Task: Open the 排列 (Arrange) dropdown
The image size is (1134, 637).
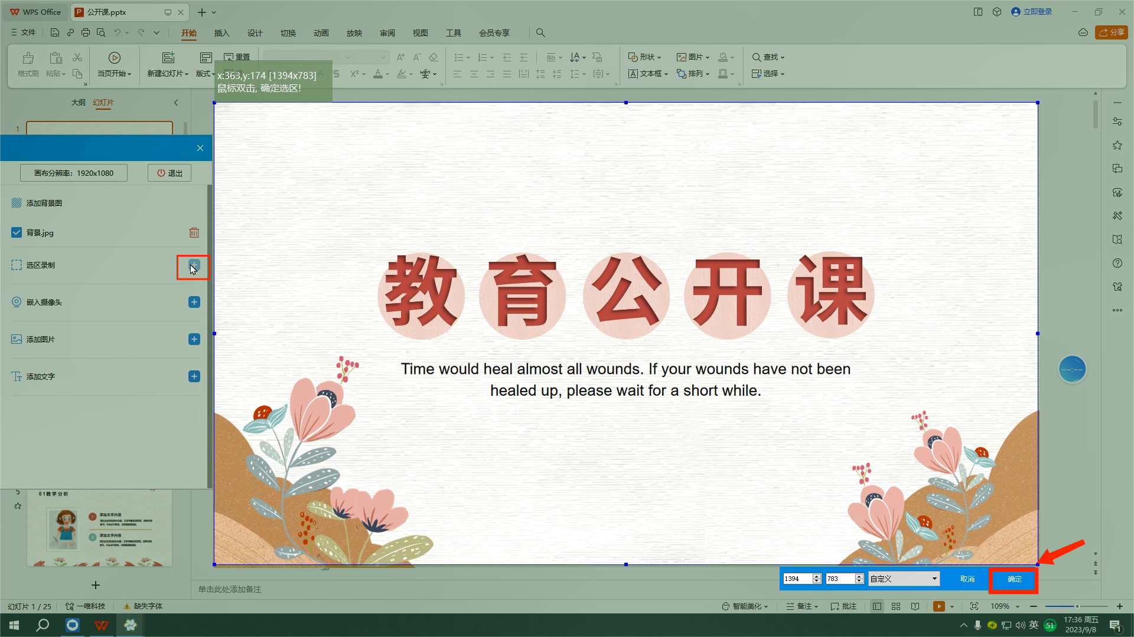Action: pos(693,73)
